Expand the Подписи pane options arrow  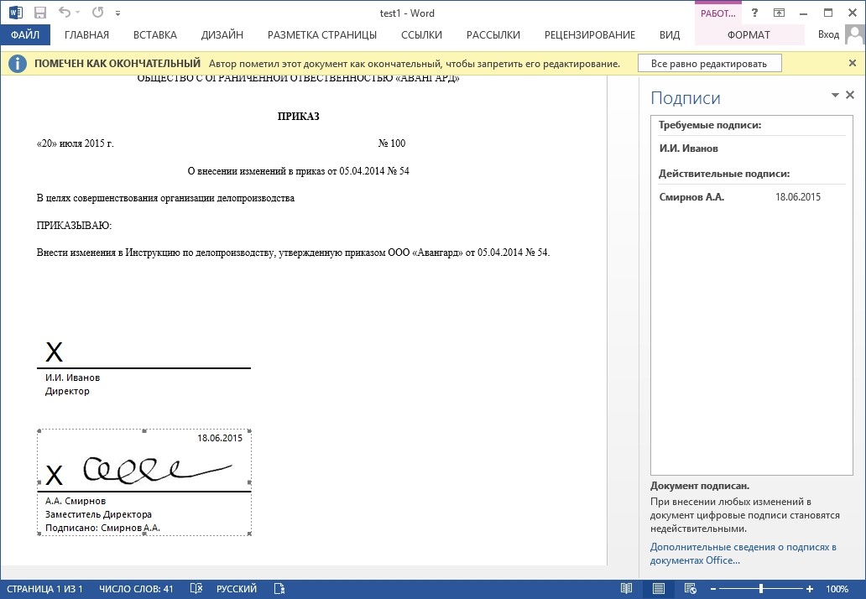point(836,96)
